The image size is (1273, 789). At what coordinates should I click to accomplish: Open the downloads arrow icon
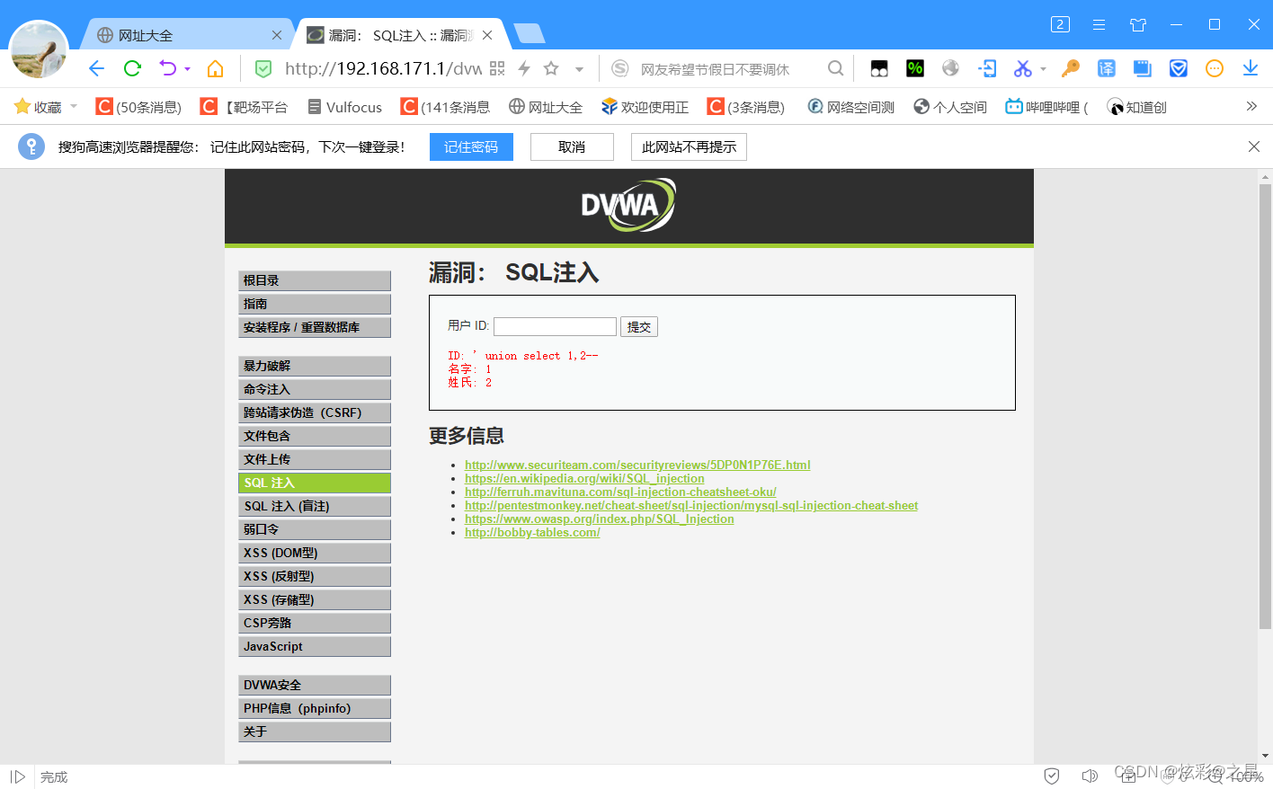point(1251,68)
